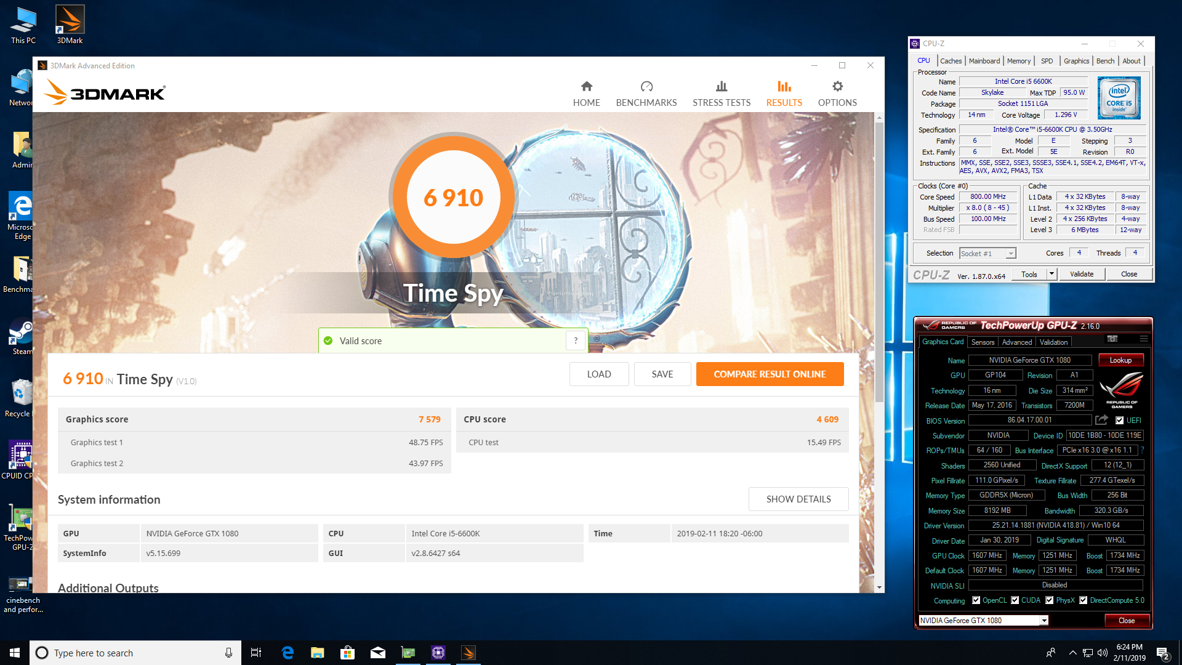This screenshot has width=1182, height=665.
Task: Toggle the OpenCL checkbox
Action: [x=976, y=600]
